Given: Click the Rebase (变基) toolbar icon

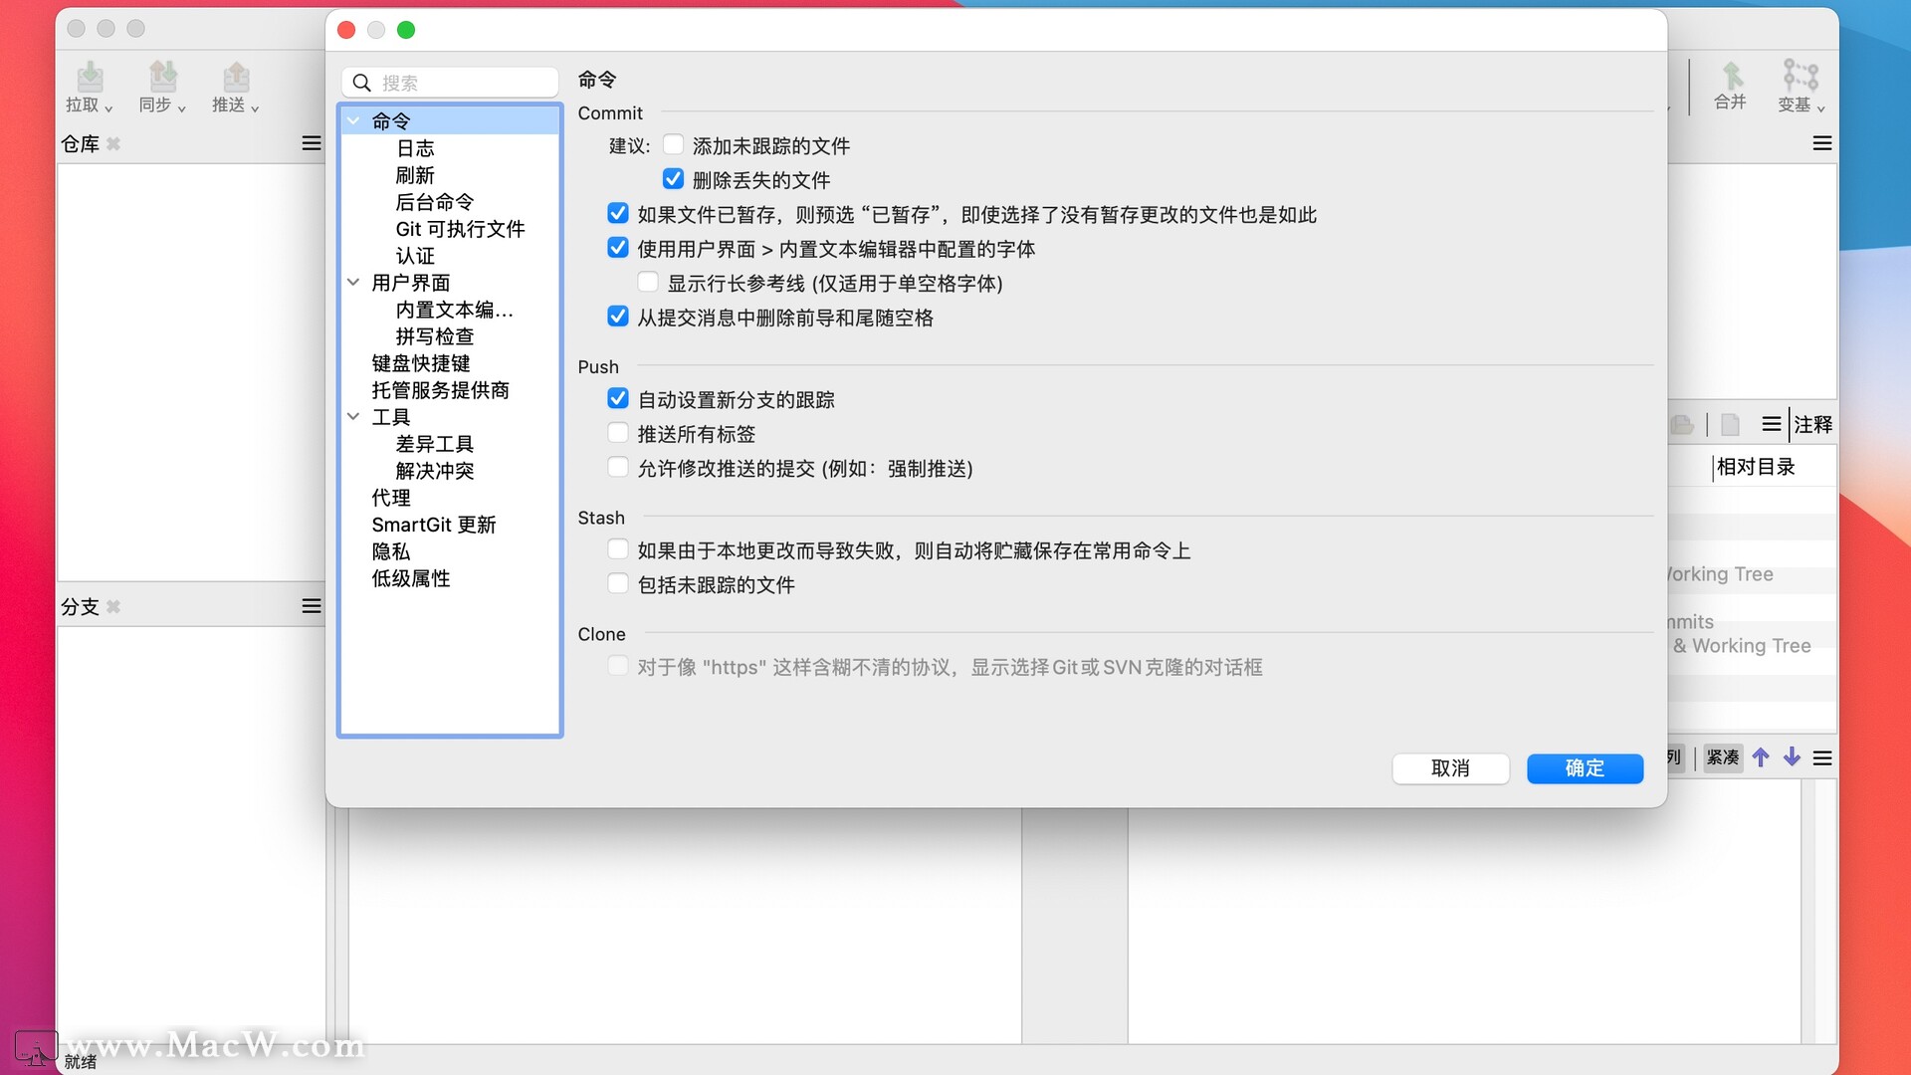Looking at the screenshot, I should [x=1801, y=75].
